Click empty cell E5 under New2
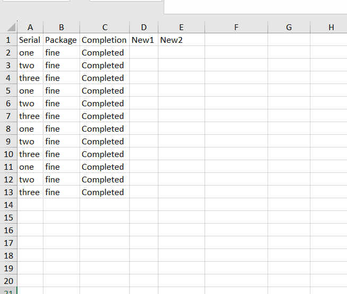The image size is (347, 294). pos(181,90)
